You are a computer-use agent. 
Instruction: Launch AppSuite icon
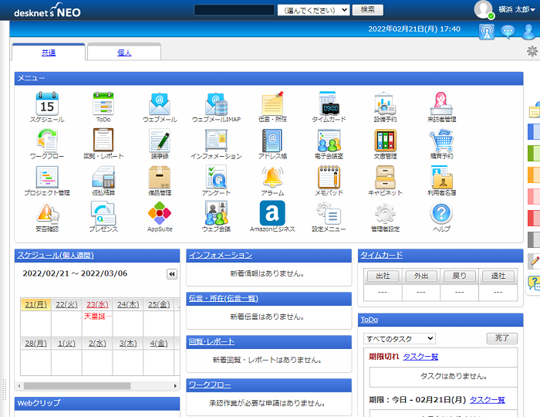click(160, 213)
